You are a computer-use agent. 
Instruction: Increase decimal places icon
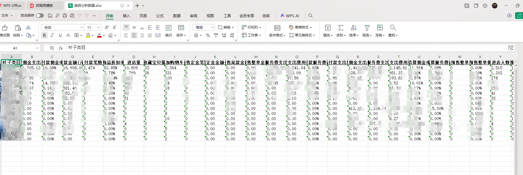[x=224, y=35]
